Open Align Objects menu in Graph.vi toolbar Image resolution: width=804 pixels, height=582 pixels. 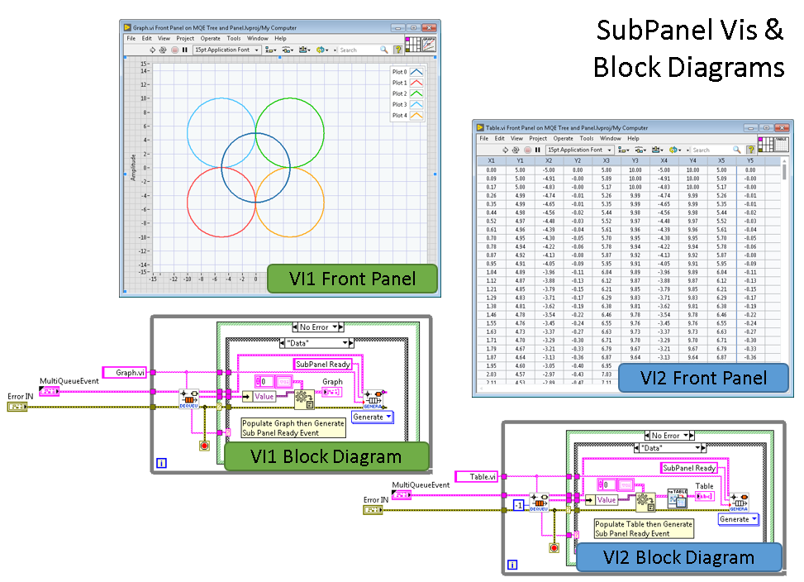coord(271,50)
